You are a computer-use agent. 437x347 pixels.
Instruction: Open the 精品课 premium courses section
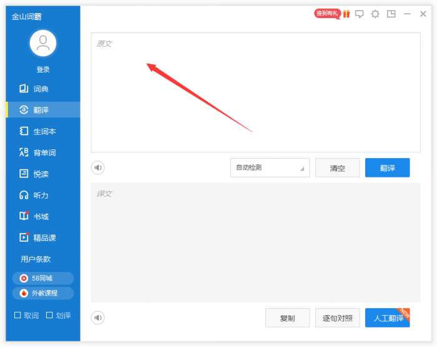(x=43, y=238)
